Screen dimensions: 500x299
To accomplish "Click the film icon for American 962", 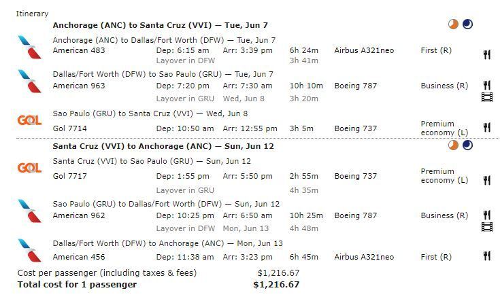I will tap(487, 227).
